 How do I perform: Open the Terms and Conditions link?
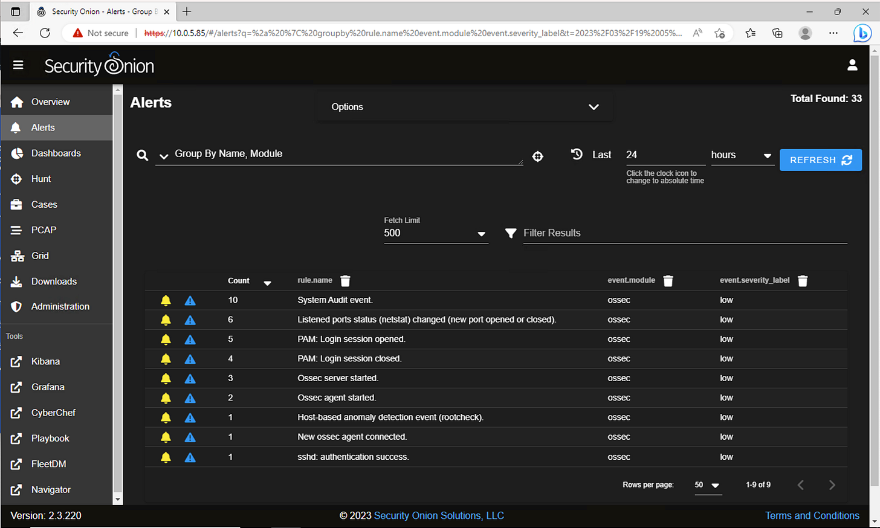[812, 515]
